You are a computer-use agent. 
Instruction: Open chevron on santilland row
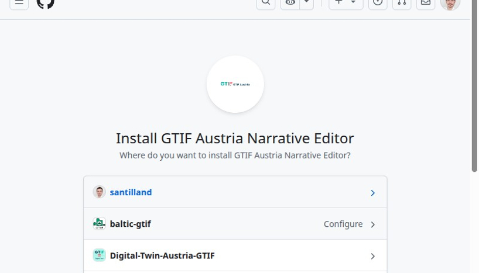pos(372,193)
